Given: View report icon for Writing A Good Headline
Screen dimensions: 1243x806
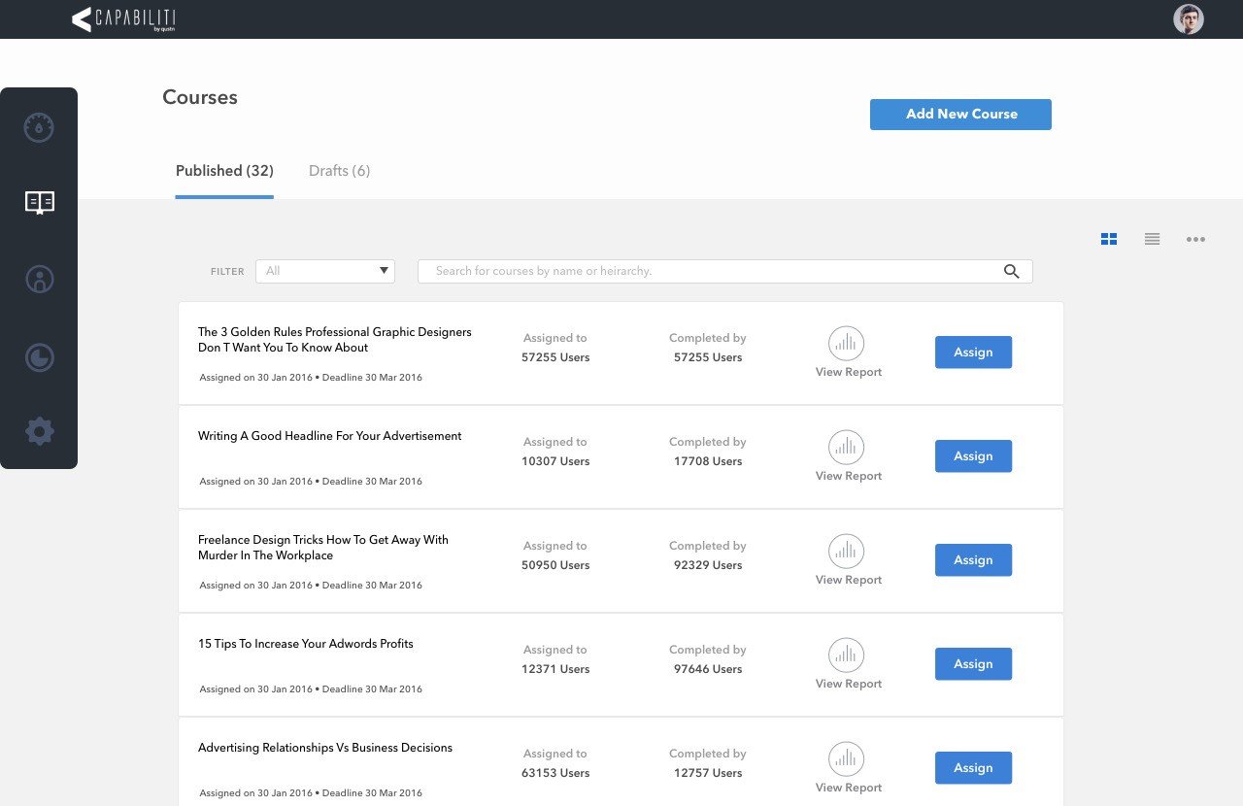Looking at the screenshot, I should (x=846, y=447).
